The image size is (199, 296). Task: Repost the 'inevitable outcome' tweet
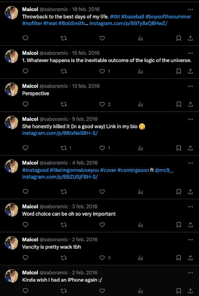click(64, 71)
